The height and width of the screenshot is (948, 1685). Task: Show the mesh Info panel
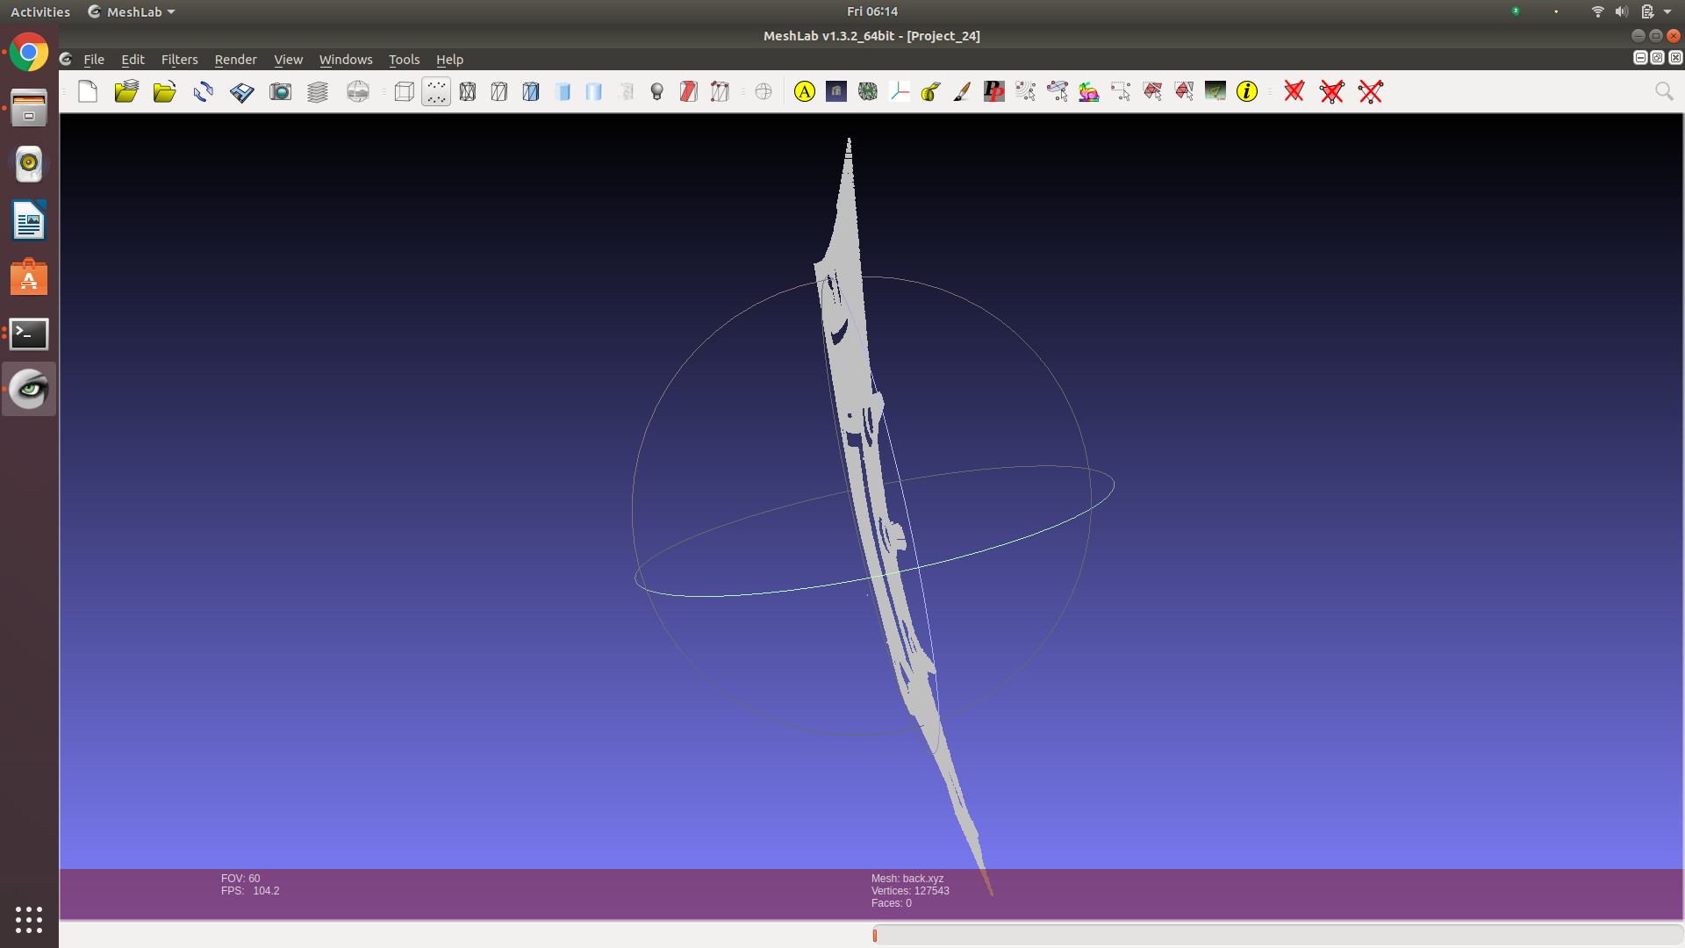1247,91
